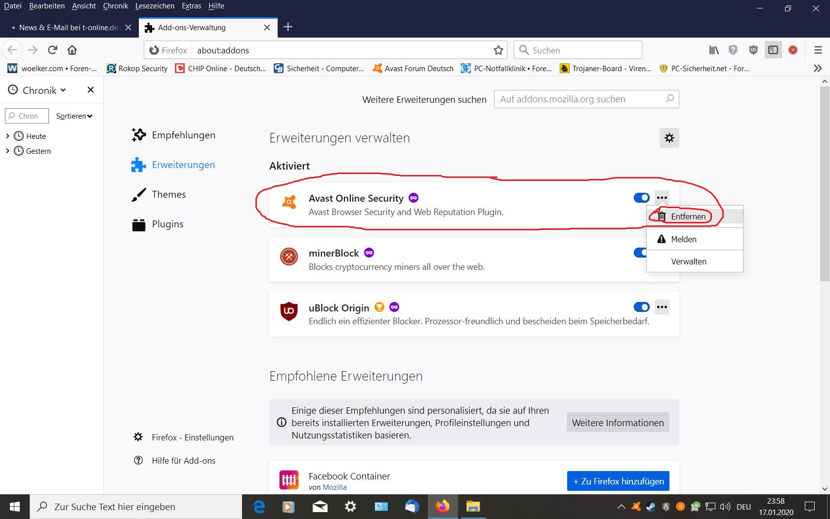Image resolution: width=830 pixels, height=519 pixels.
Task: Open File Explorer from the taskbar
Action: [473, 507]
